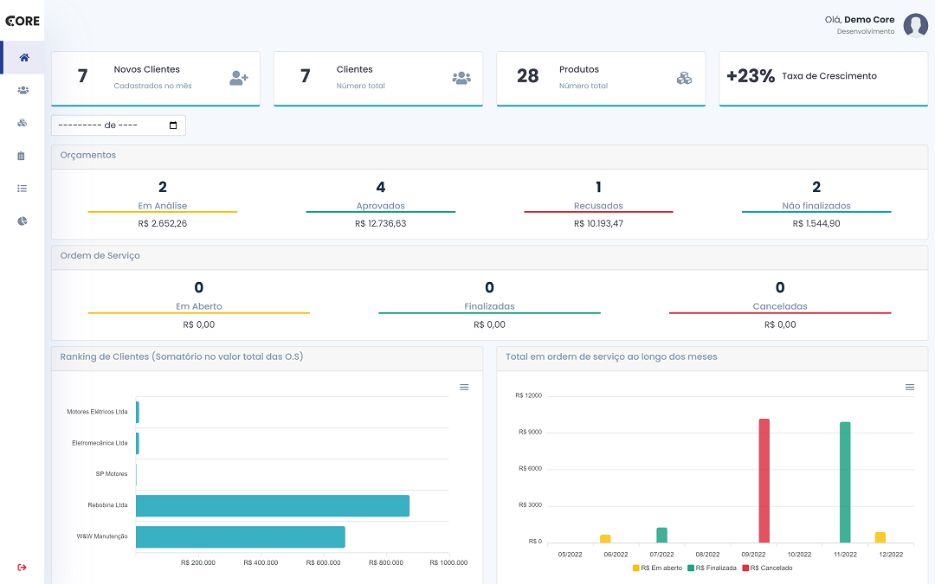Image resolution: width=935 pixels, height=584 pixels.
Task: Open the pie chart reports sidebar icon
Action: pos(22,221)
